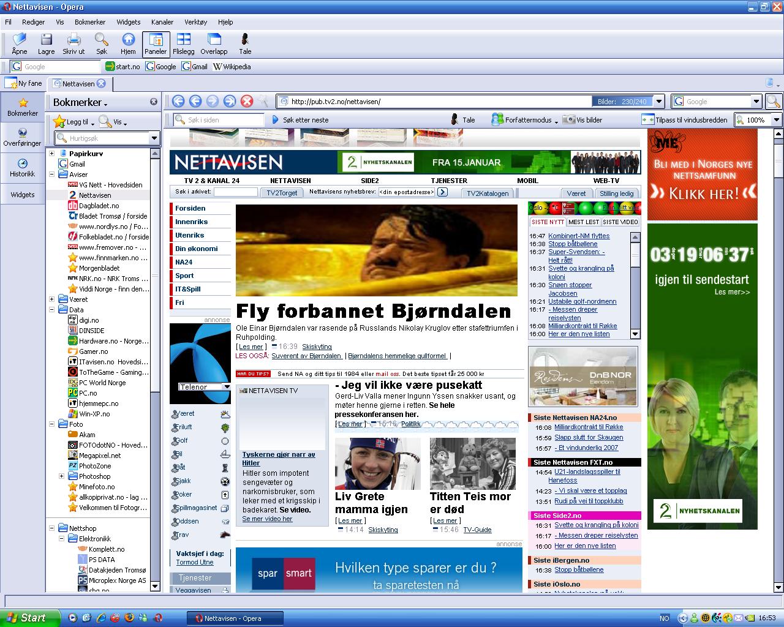Open the Telenor dropdown on the page
This screenshot has height=627, width=784.
205,386
